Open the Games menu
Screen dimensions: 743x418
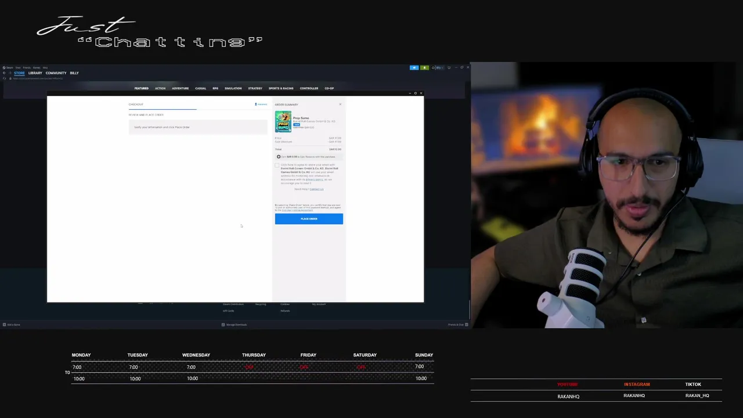[x=37, y=68]
